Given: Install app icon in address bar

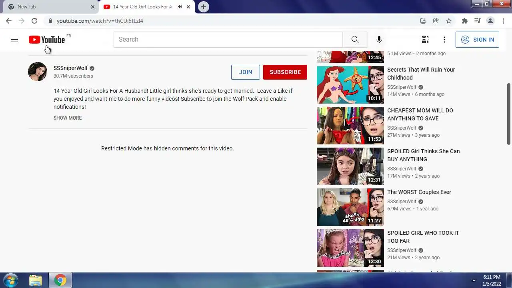Looking at the screenshot, I should [x=423, y=21].
